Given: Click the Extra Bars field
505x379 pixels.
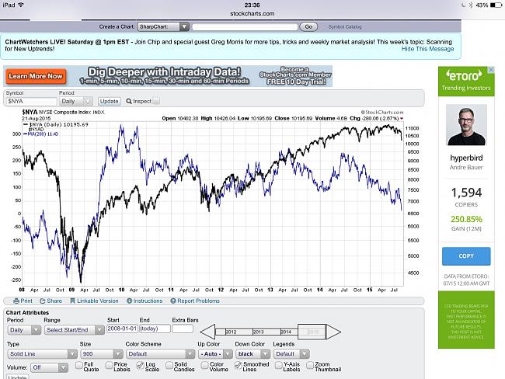Looking at the screenshot, I should (x=183, y=329).
